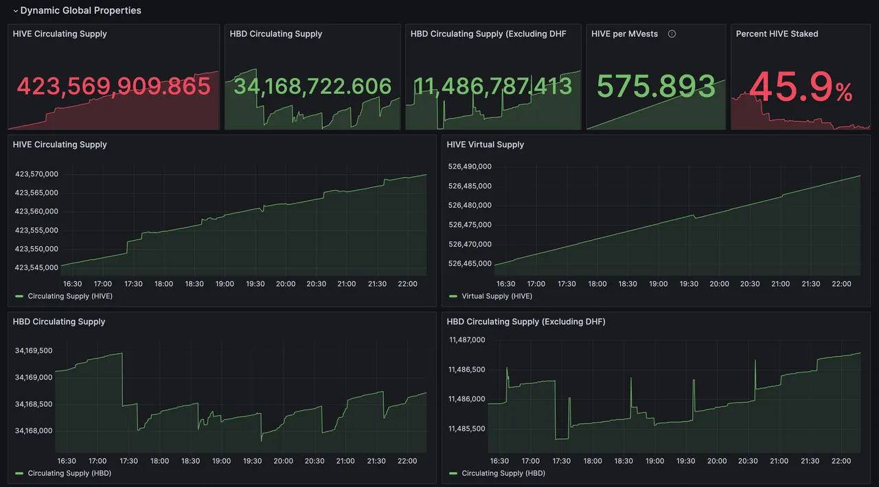Click the 526,465,000 y-axis label

[x=470, y=263]
